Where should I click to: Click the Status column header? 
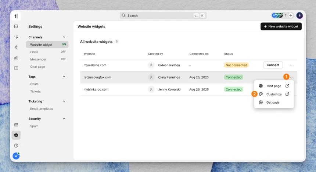click(229, 54)
